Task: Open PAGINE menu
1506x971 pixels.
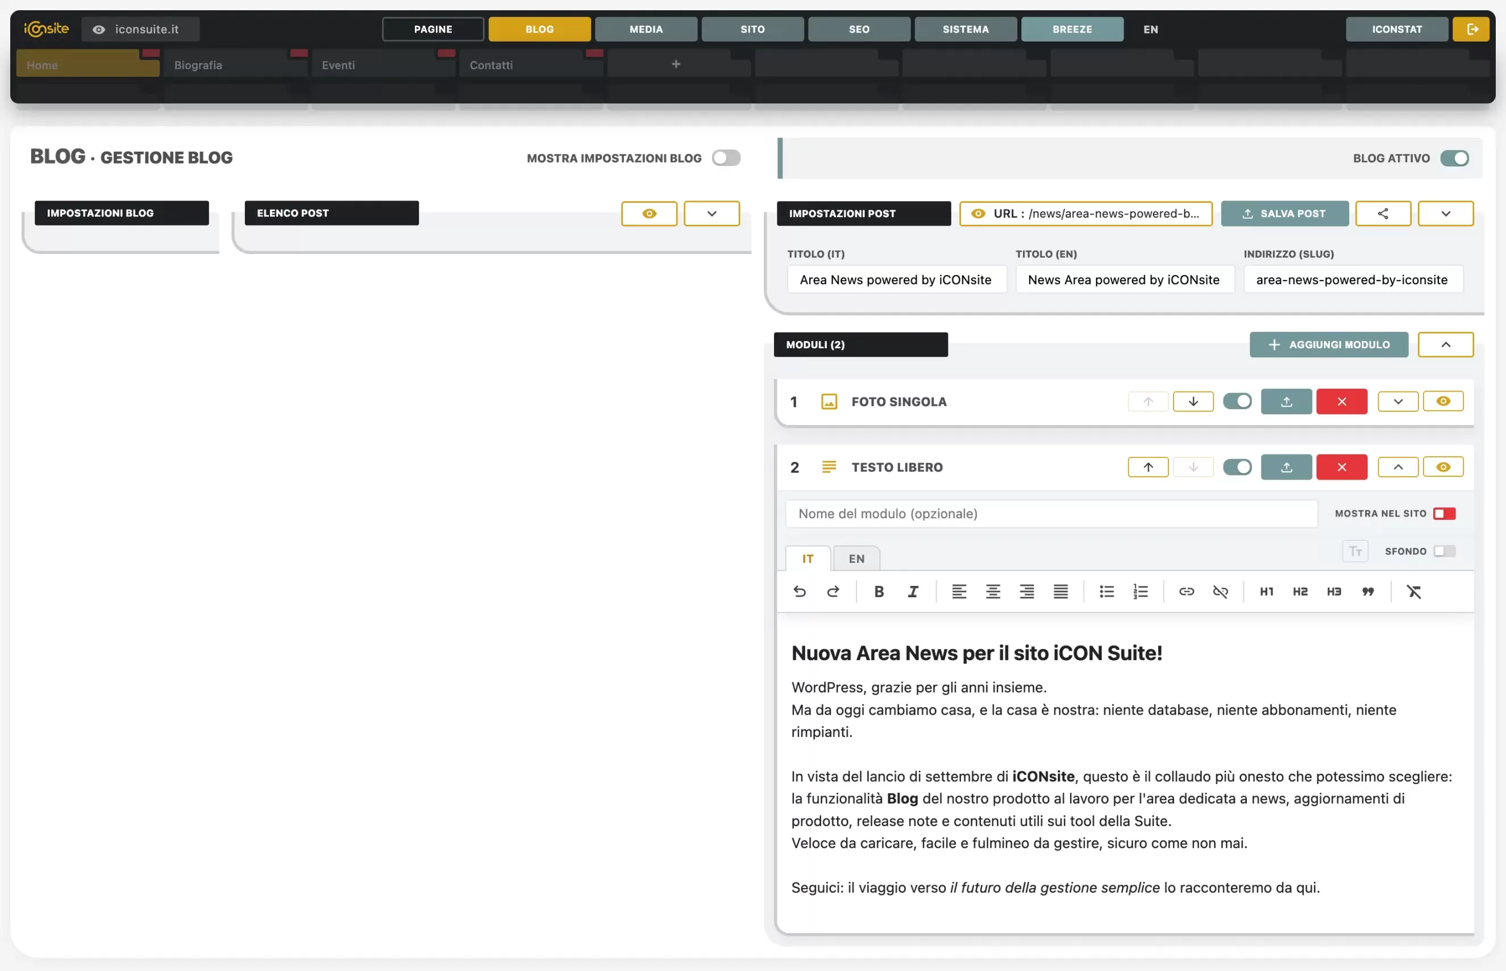Action: 432,29
